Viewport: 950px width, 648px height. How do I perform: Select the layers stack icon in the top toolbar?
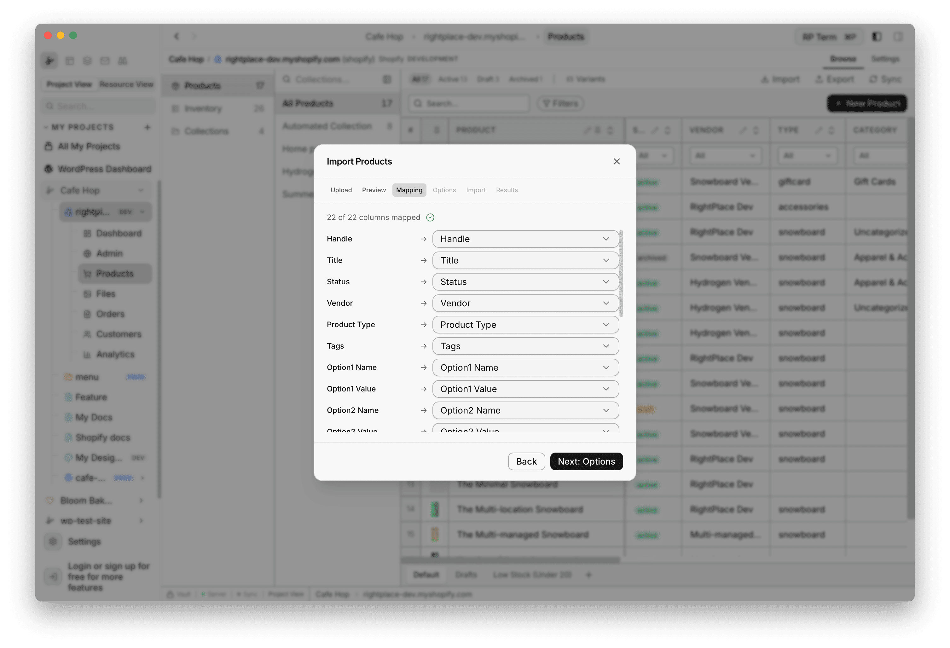tap(87, 61)
